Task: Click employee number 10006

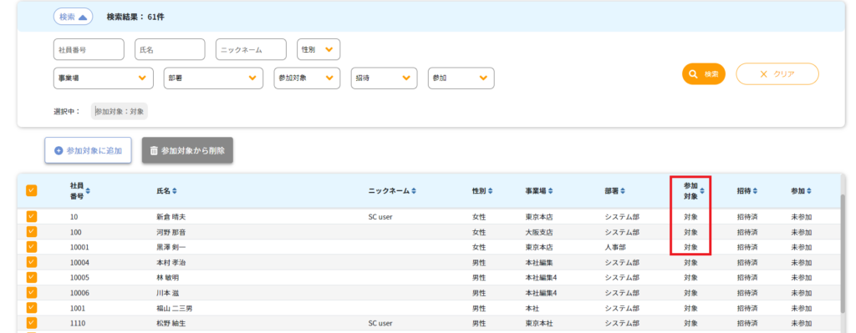Action: point(79,293)
